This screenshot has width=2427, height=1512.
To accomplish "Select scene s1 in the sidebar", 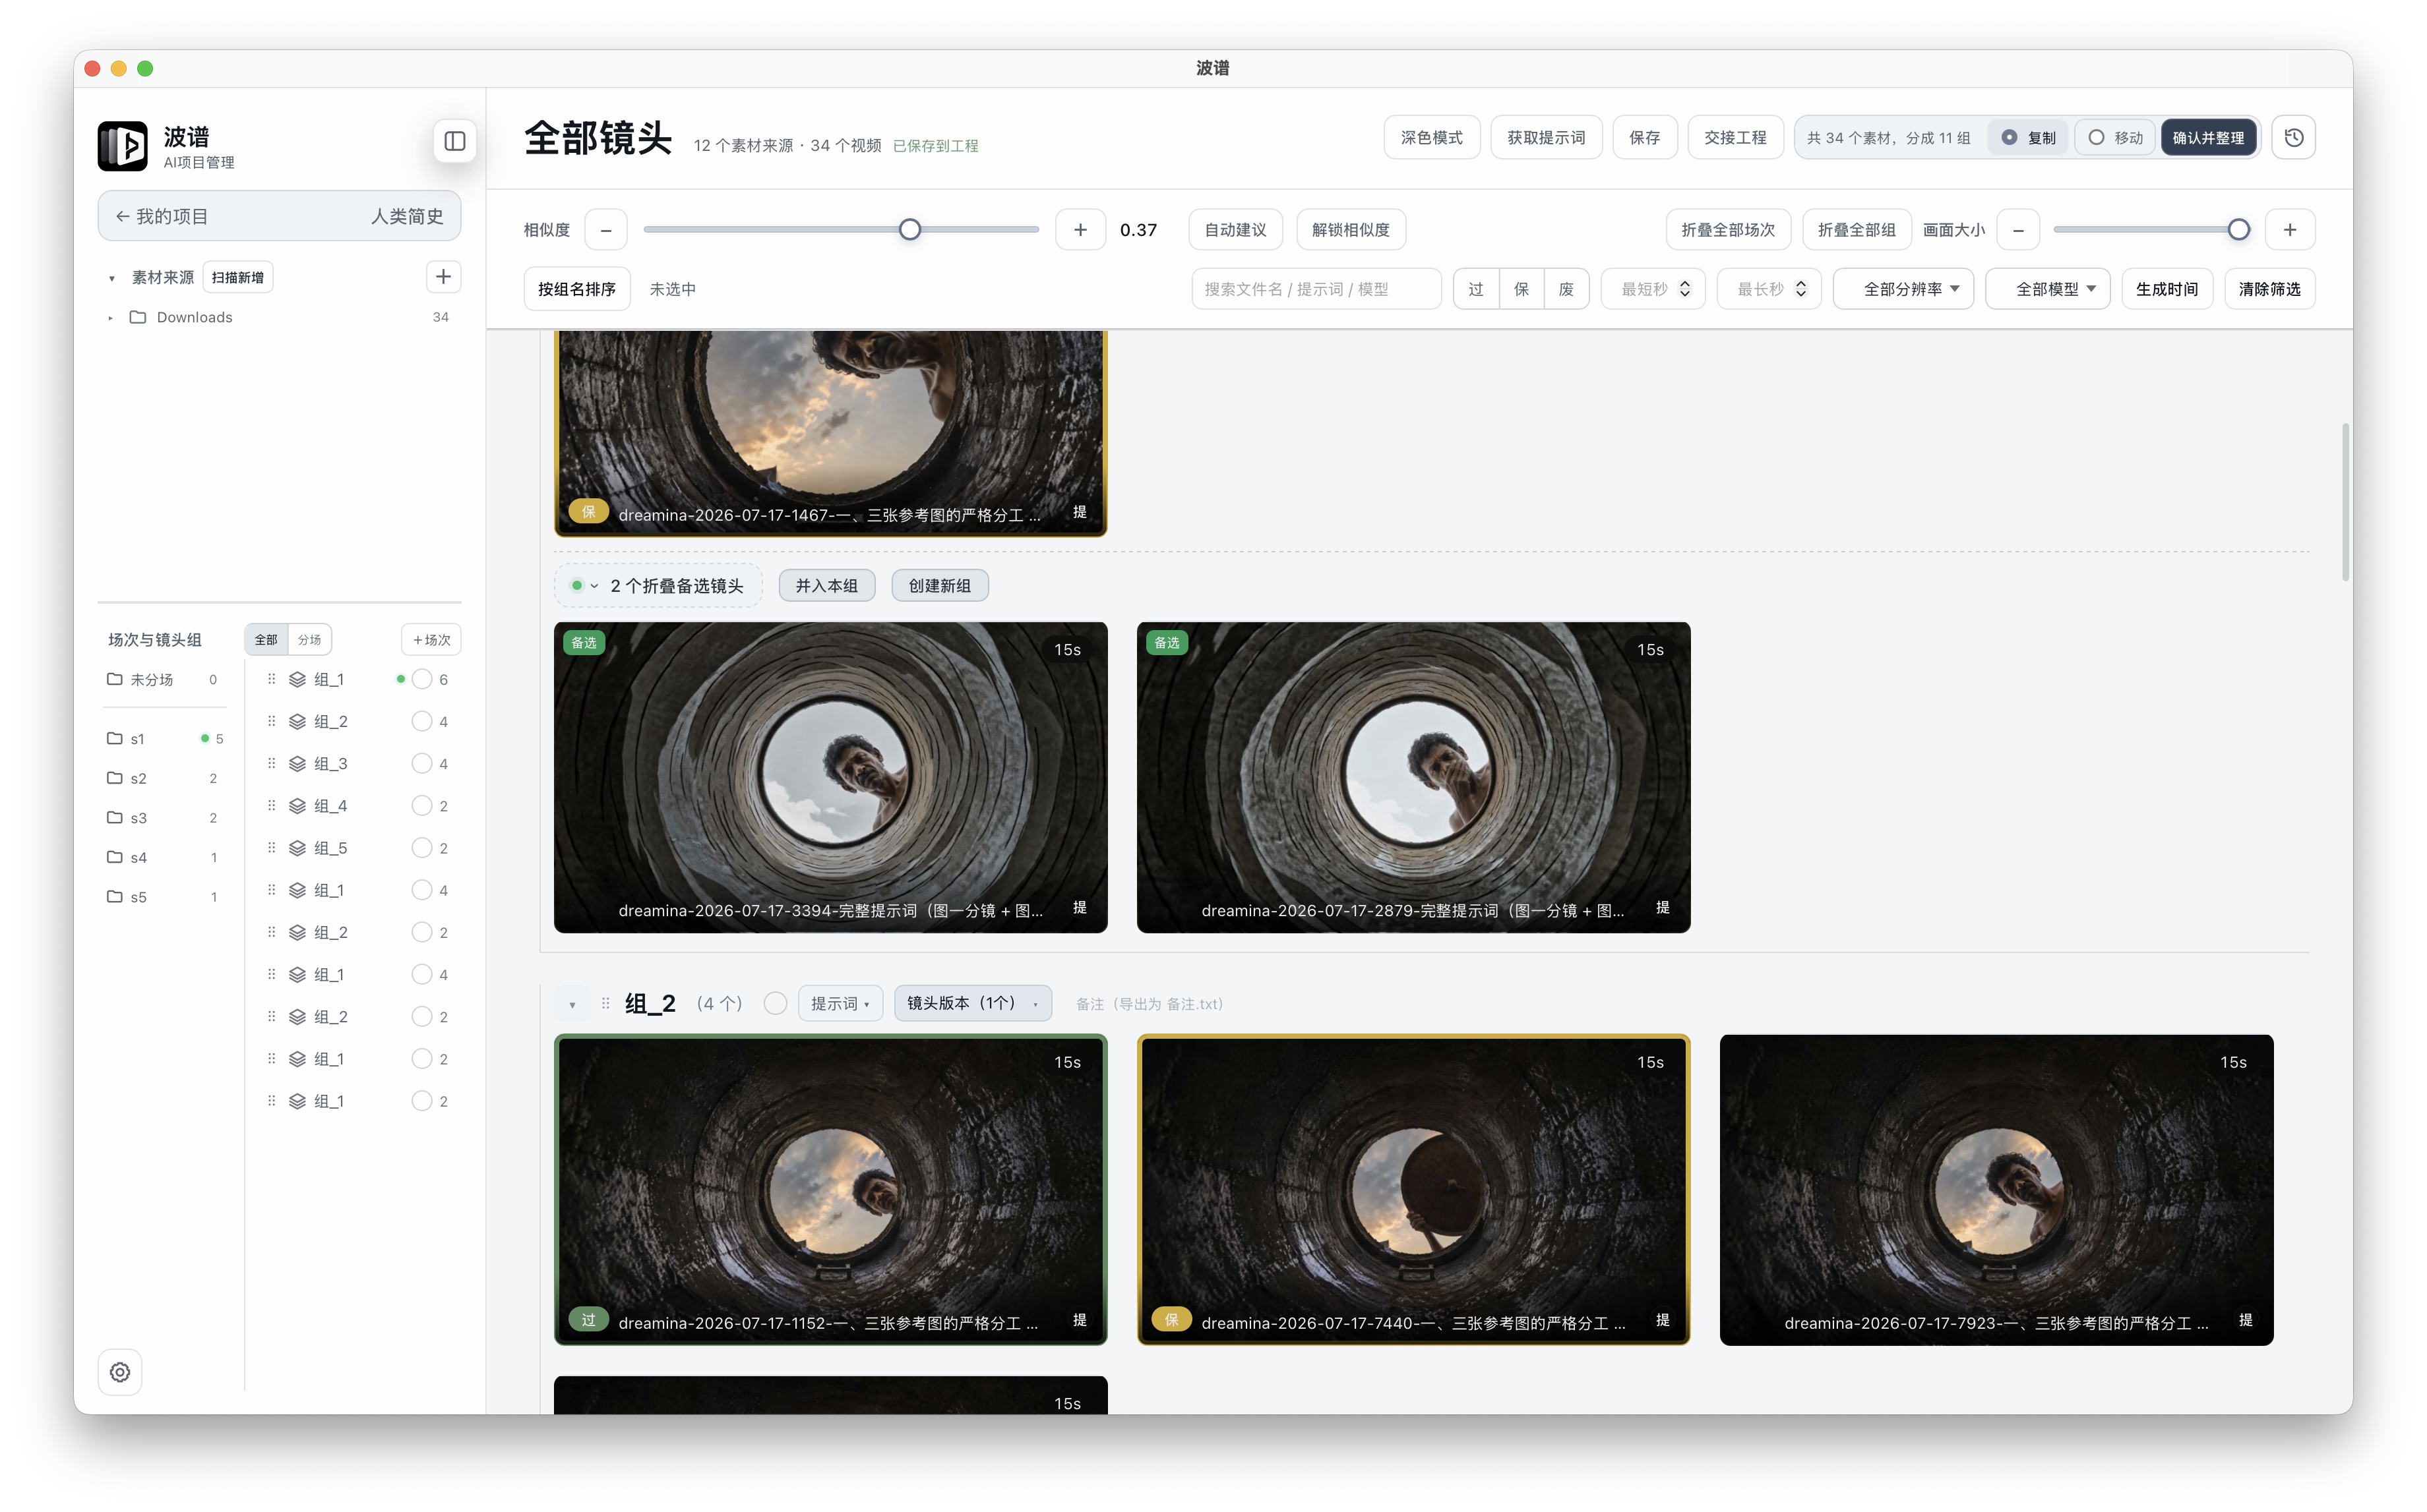I will coord(165,739).
